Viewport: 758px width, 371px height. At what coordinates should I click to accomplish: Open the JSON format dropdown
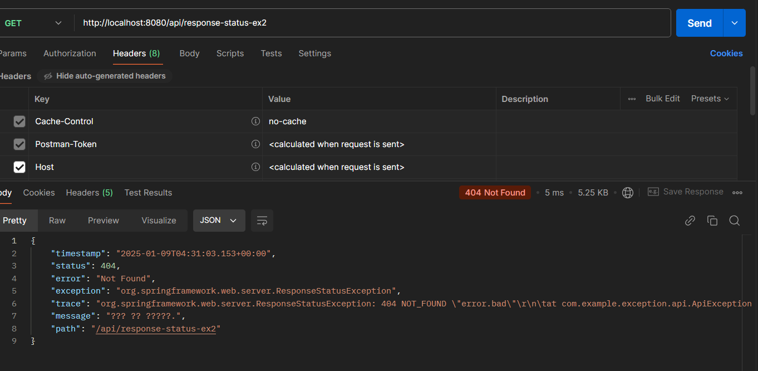[x=219, y=221]
